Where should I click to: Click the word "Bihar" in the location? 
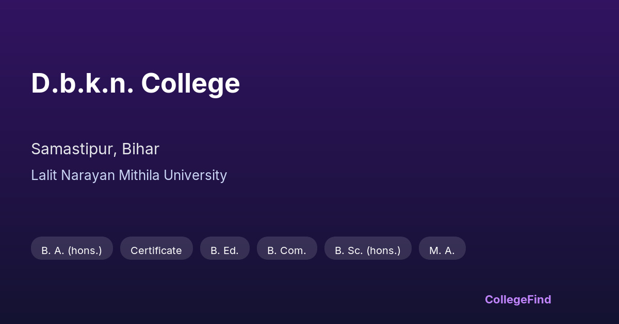pyautogui.click(x=141, y=149)
